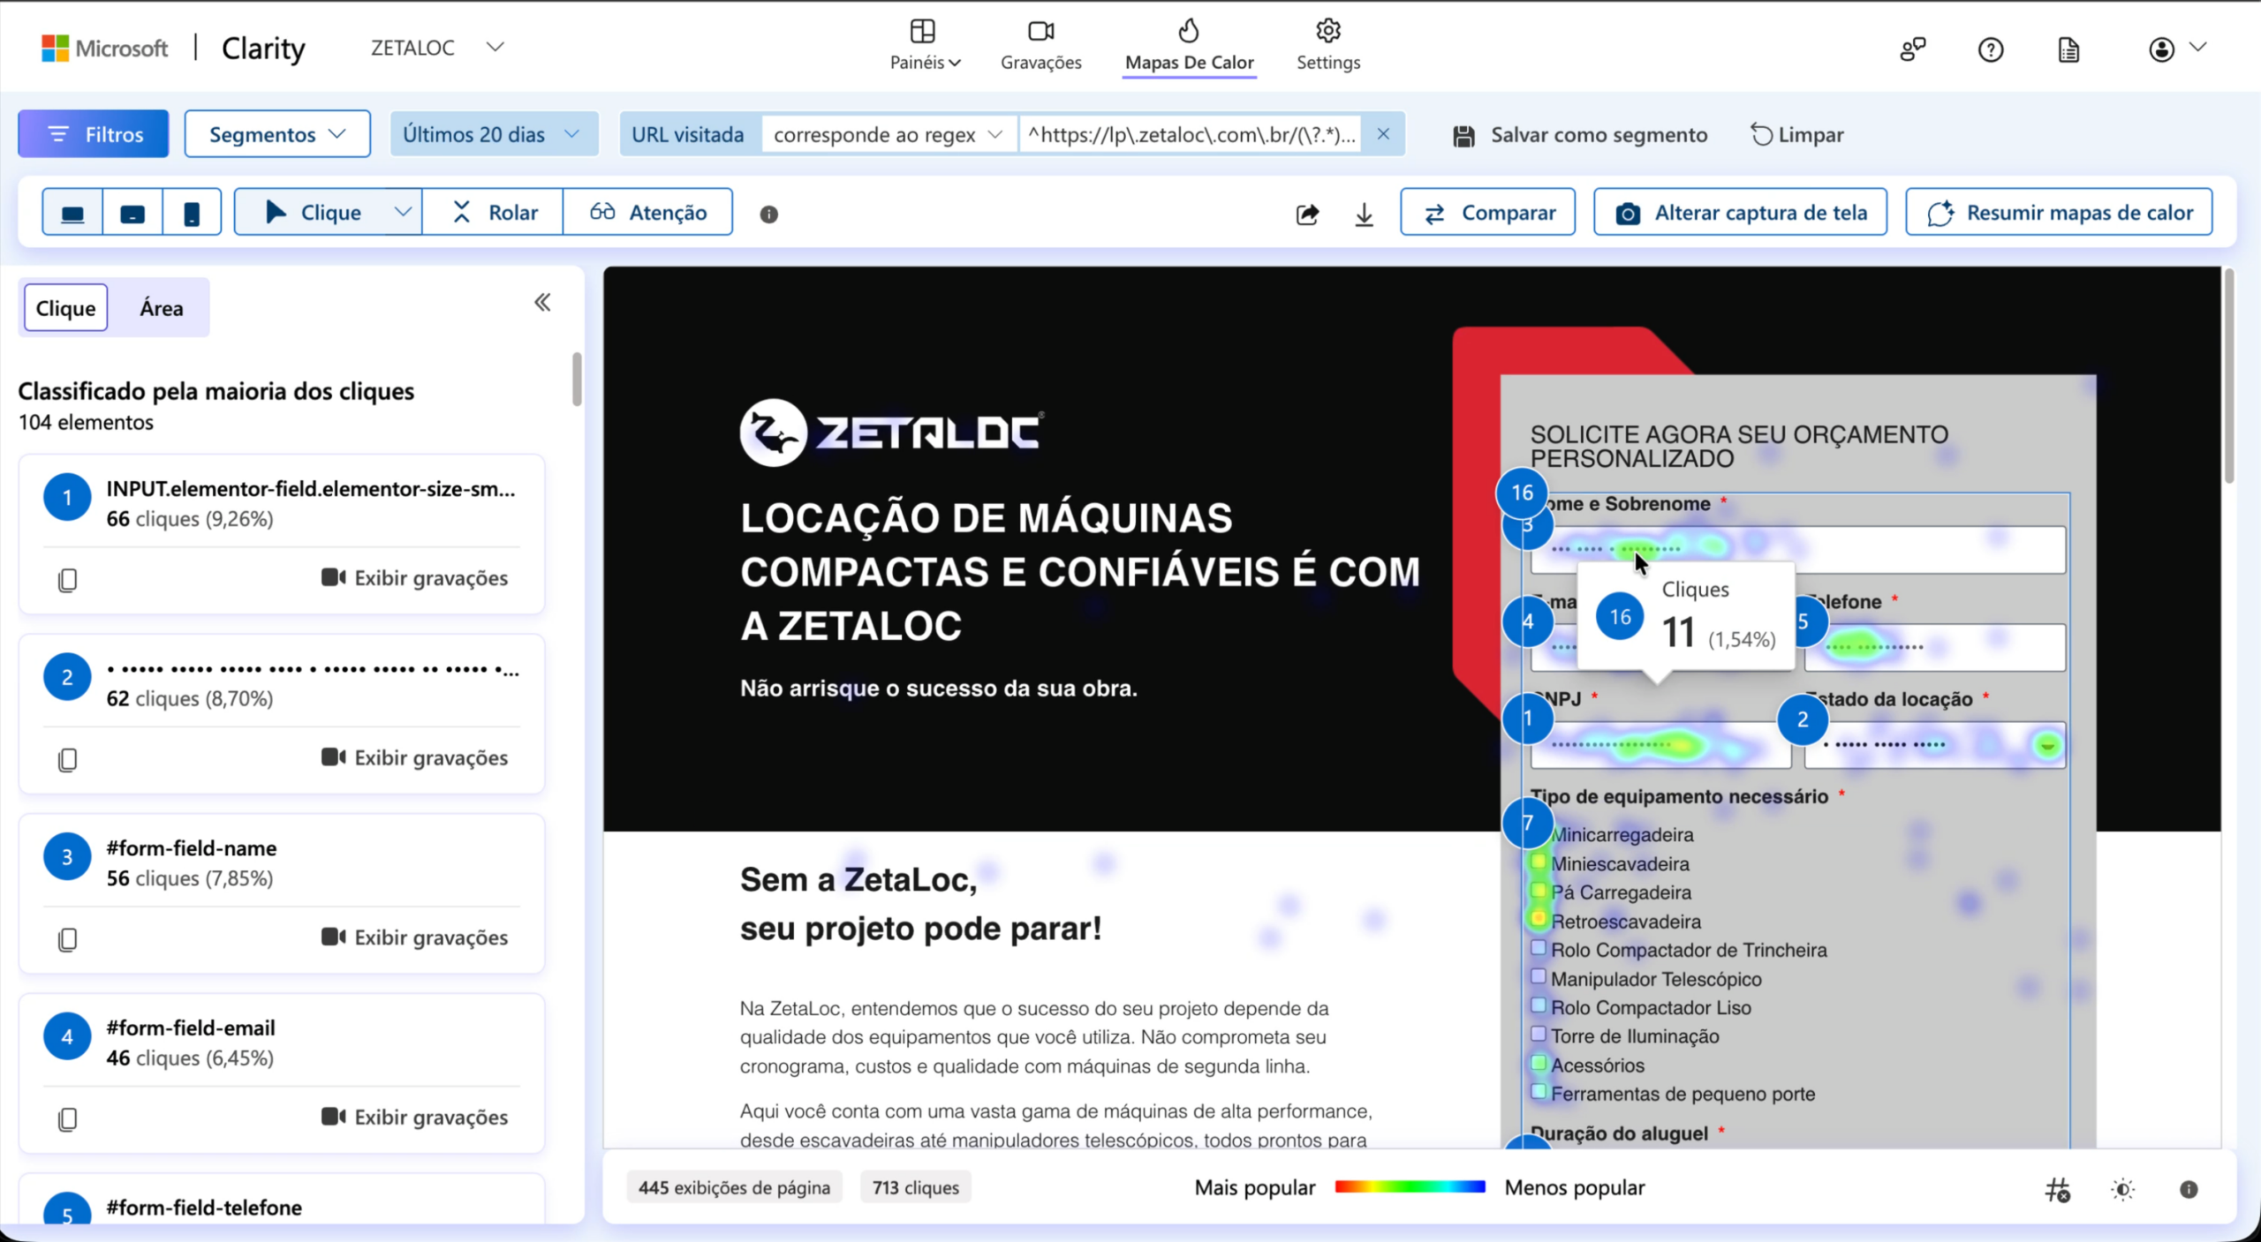The height and width of the screenshot is (1242, 2261).
Task: Click the heatmap info icon next to Atenção
Action: click(x=769, y=214)
